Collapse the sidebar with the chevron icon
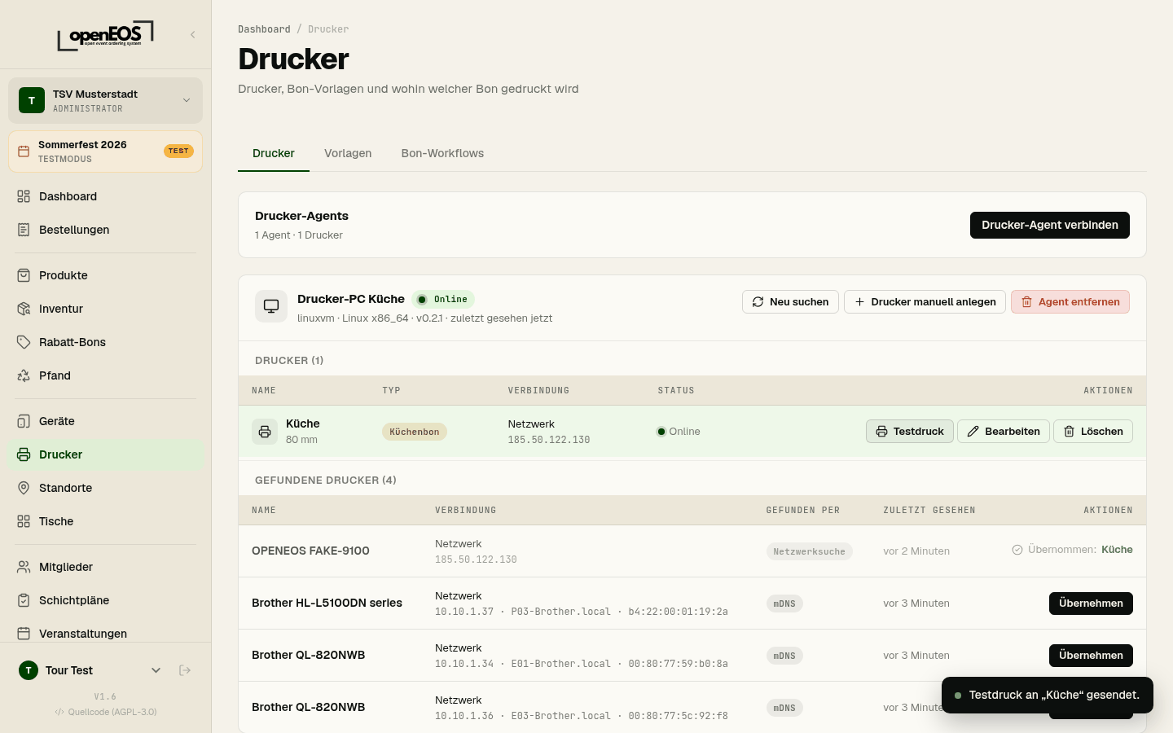The image size is (1173, 733). (193, 34)
